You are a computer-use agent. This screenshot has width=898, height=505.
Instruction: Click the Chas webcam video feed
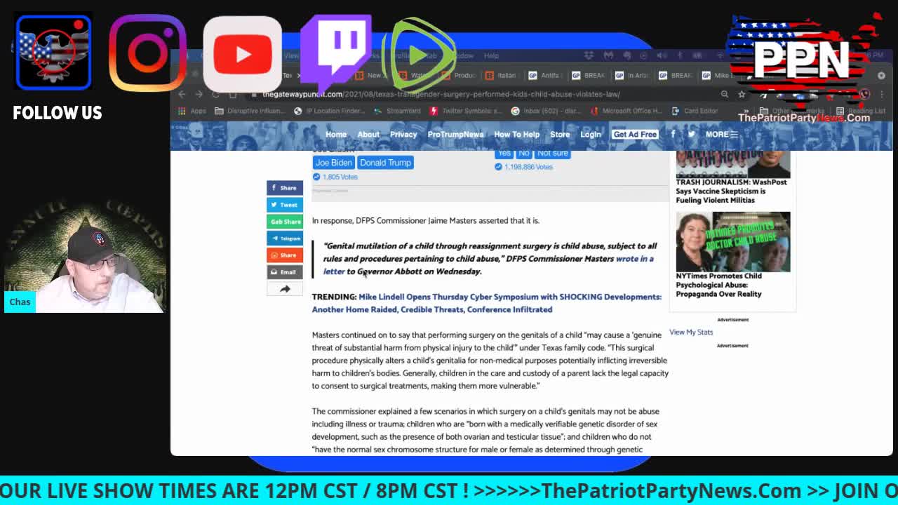pyautogui.click(x=85, y=256)
